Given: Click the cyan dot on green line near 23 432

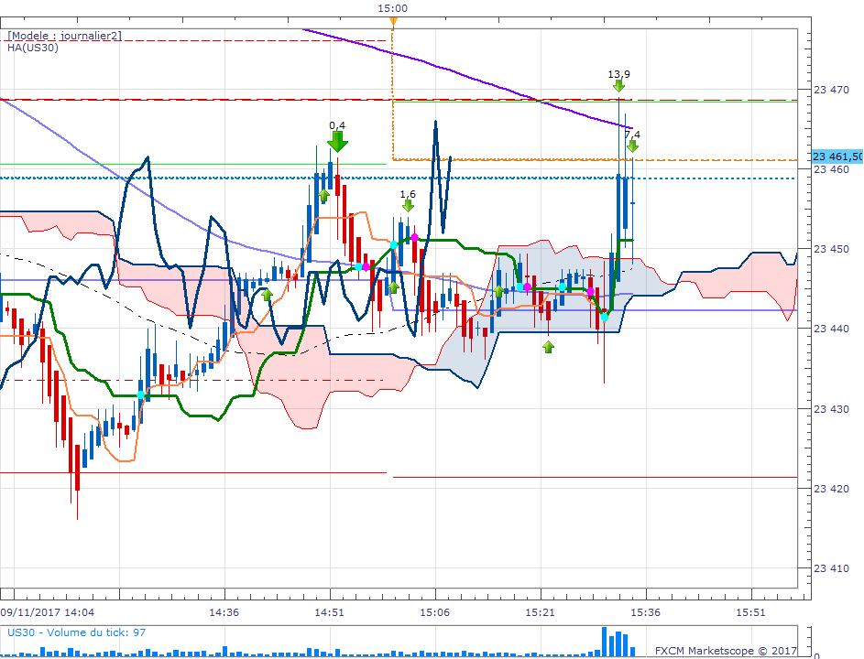Looking at the screenshot, I should coord(140,394).
